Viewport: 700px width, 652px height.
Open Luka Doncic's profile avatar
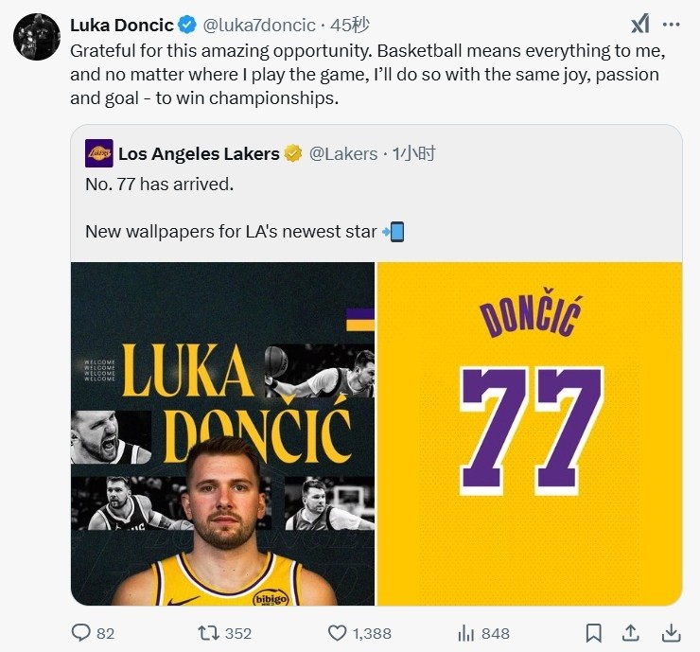click(37, 37)
